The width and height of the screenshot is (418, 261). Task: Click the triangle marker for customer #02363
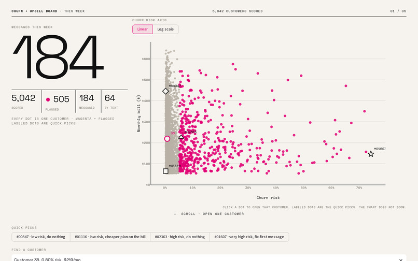(x=181, y=137)
